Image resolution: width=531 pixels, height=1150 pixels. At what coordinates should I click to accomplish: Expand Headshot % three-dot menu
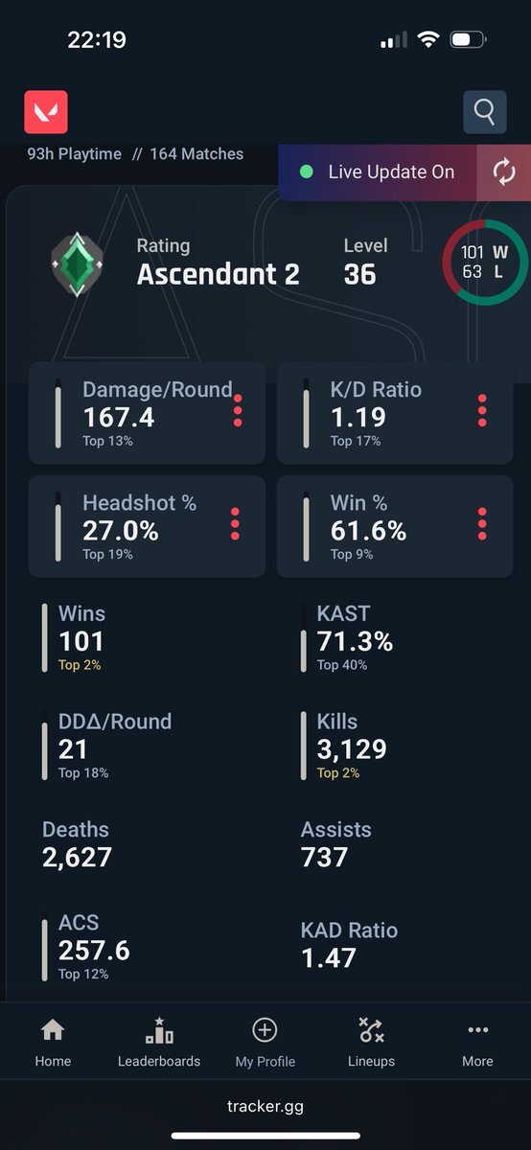click(235, 524)
